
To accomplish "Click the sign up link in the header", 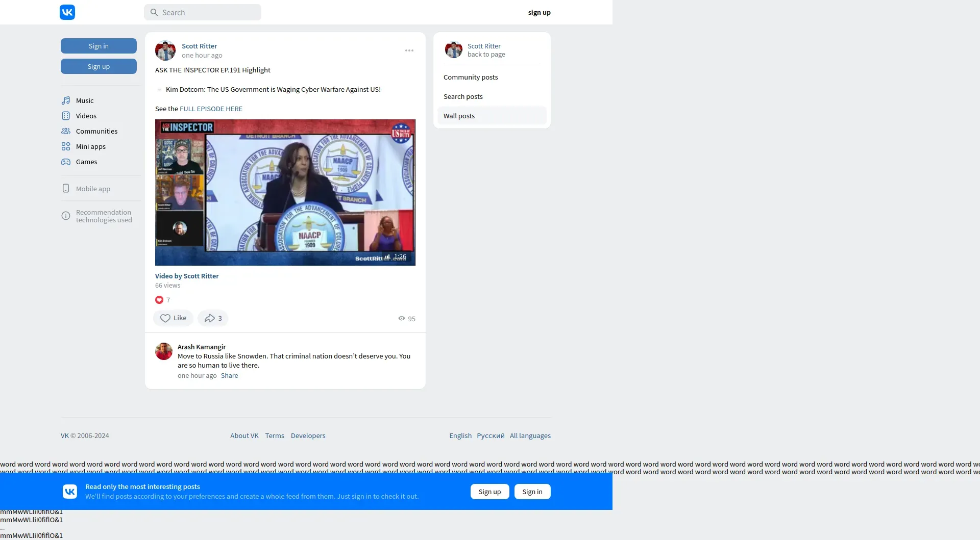I will (540, 12).
